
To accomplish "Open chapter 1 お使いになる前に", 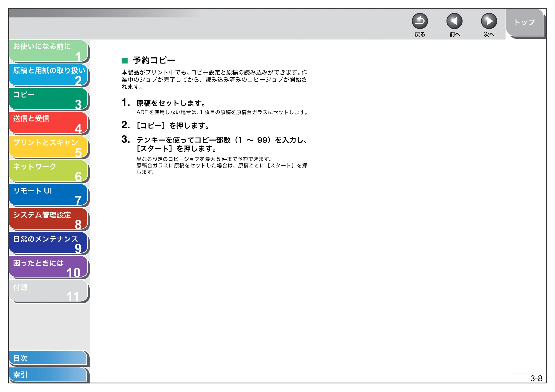I will [x=49, y=51].
